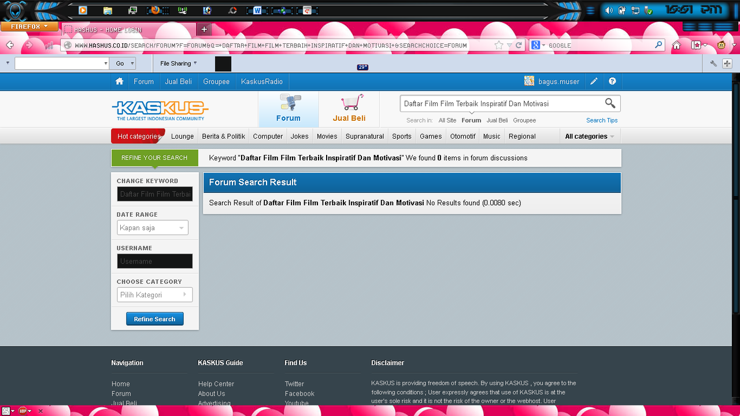Open Jual Beli in the blue navbar
This screenshot has height=416, width=740.
click(178, 81)
